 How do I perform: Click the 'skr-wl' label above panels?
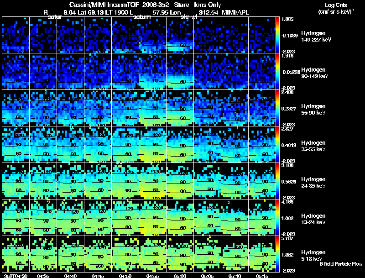pyautogui.click(x=189, y=17)
